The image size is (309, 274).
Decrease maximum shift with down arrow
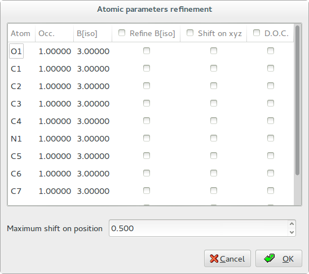(292, 232)
